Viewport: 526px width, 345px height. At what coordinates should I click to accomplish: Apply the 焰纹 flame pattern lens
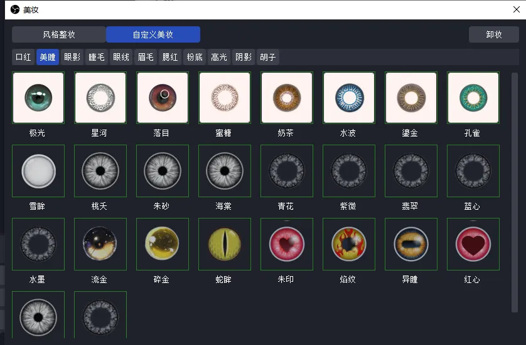click(x=349, y=244)
